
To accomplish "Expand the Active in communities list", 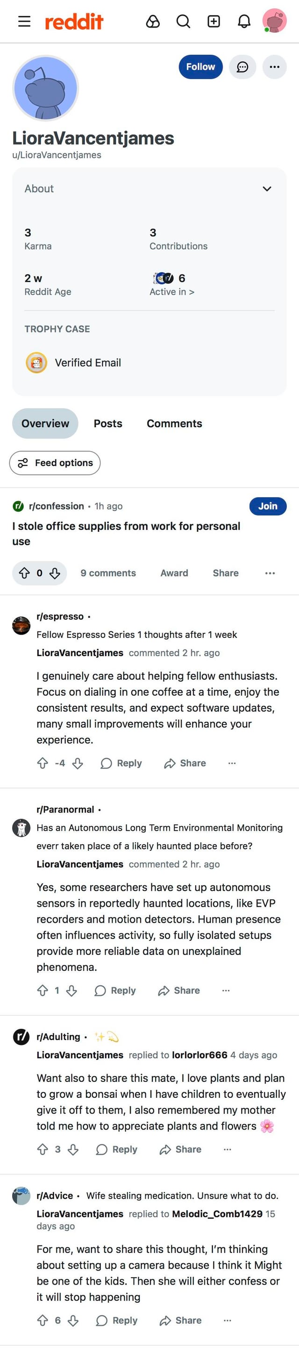I will click(x=172, y=291).
